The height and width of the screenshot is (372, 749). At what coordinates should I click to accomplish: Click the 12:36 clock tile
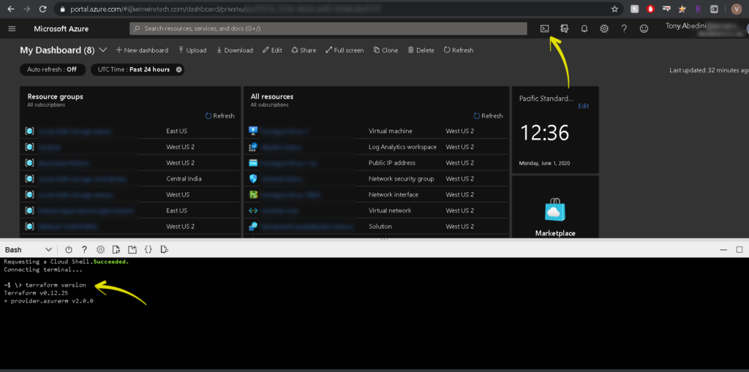coord(555,130)
